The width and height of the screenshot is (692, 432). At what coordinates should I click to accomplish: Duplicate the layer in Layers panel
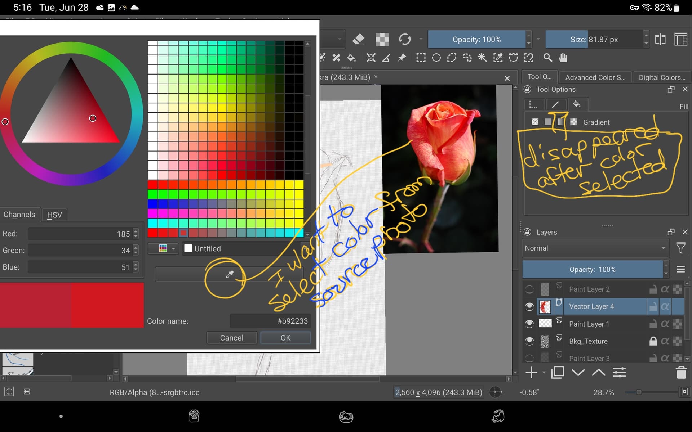click(557, 373)
